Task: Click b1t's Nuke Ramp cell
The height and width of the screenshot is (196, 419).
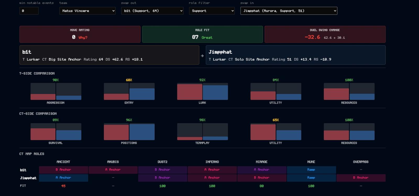Action: tap(311, 170)
